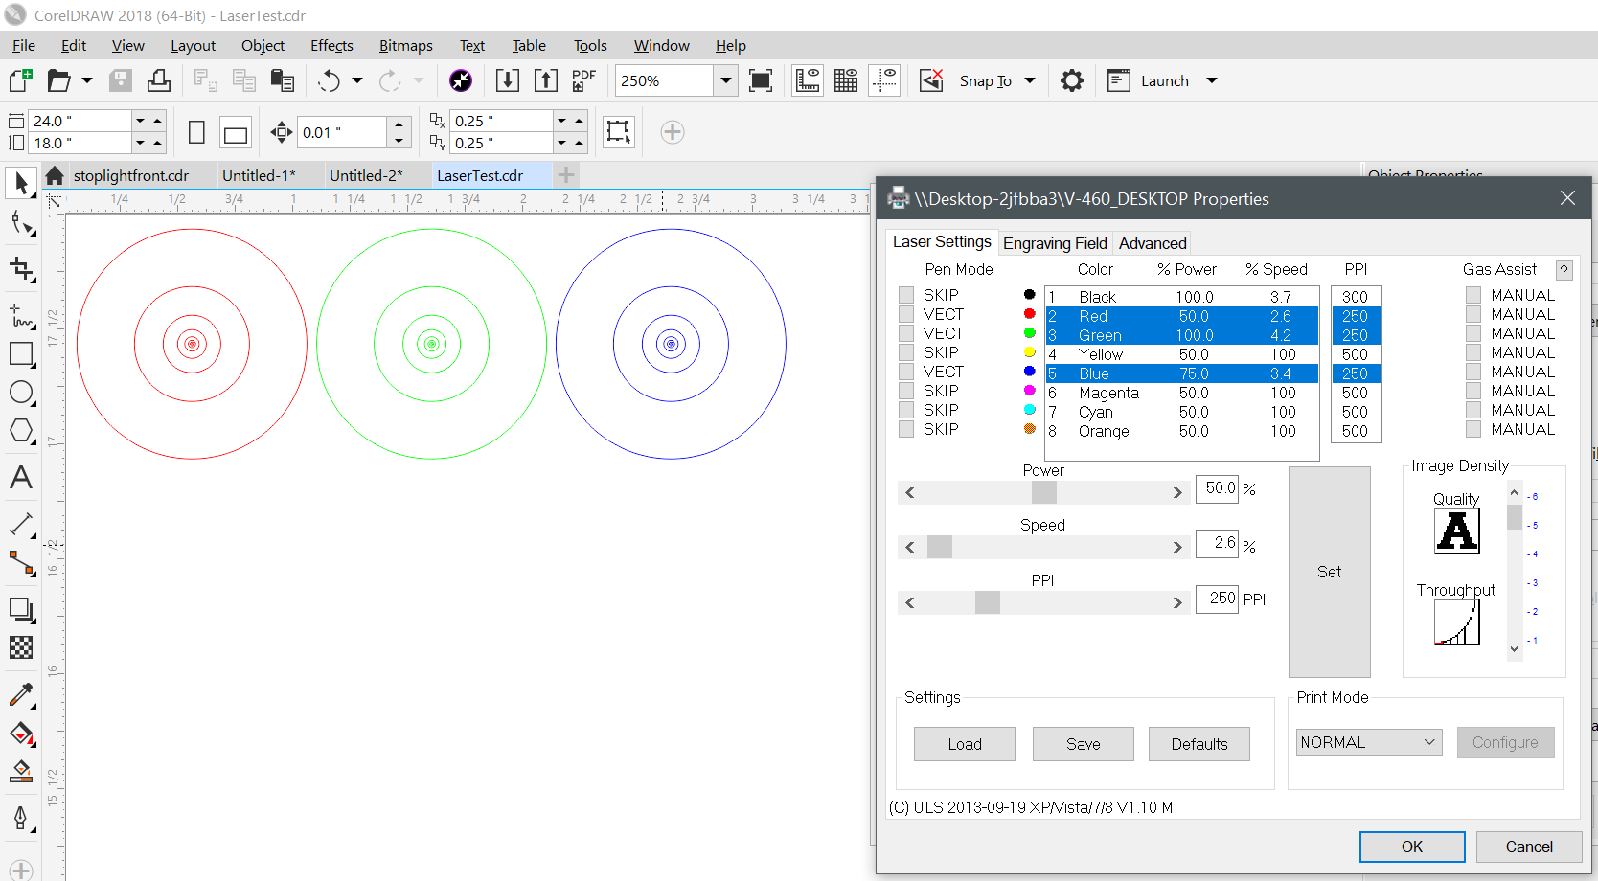The width and height of the screenshot is (1598, 881).
Task: Click the Speed slider thumb
Action: (x=940, y=547)
